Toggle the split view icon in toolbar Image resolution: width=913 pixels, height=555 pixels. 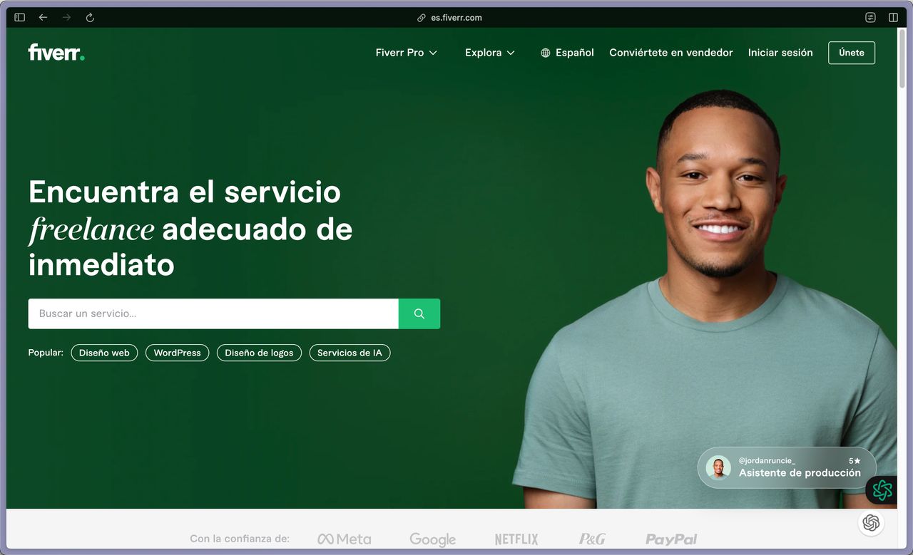tap(893, 18)
